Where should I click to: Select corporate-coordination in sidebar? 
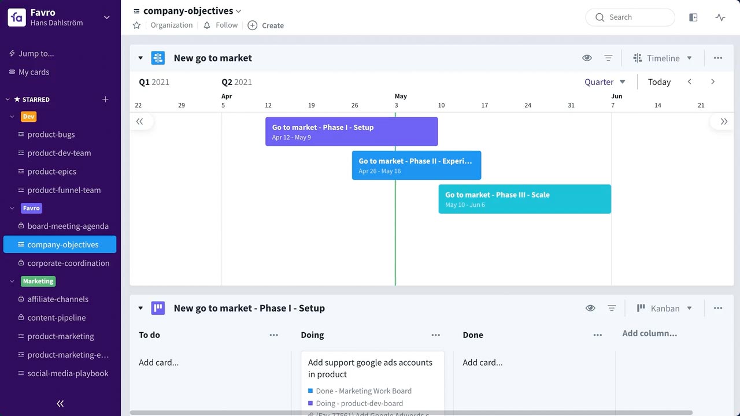[x=68, y=263]
